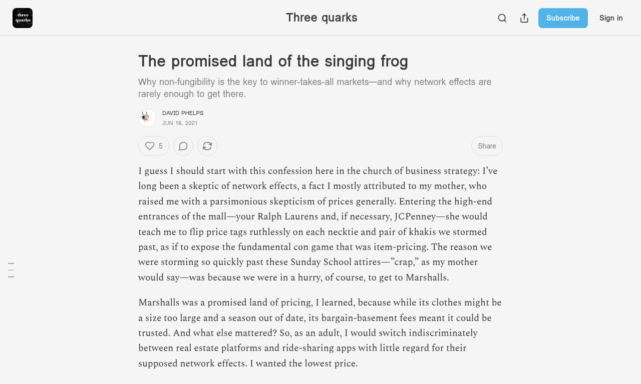Click the JUN 16, 2021 post date
Image resolution: width=641 pixels, height=384 pixels.
tap(180, 123)
